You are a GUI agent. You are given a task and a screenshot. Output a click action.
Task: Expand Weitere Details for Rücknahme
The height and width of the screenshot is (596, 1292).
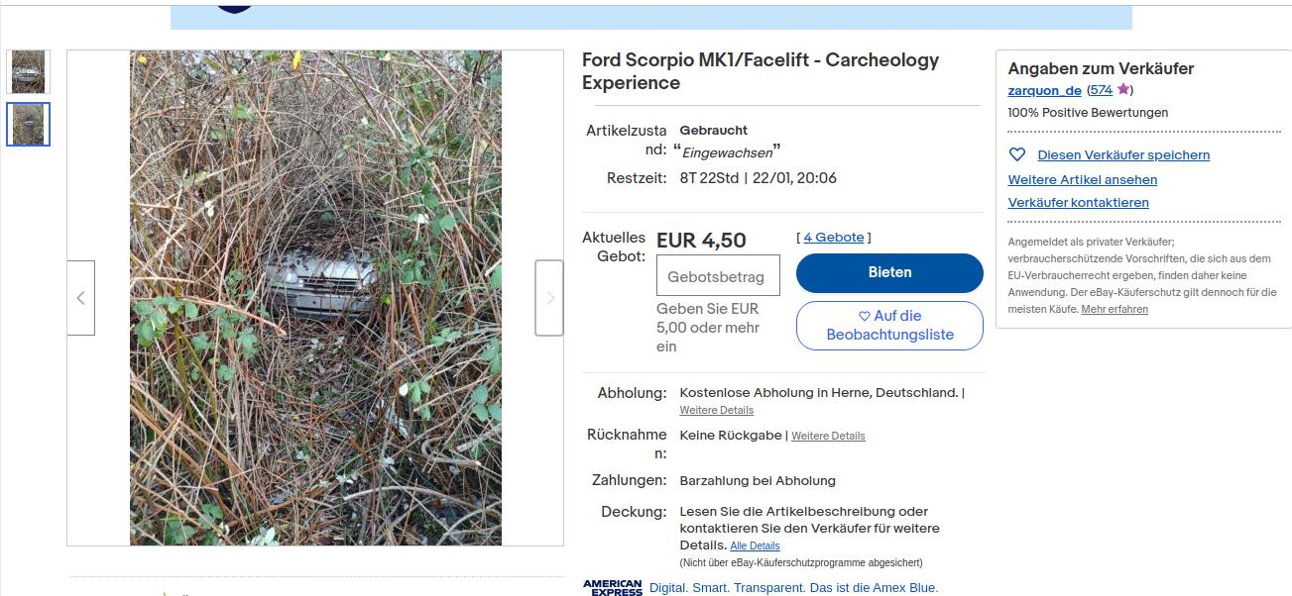828,436
